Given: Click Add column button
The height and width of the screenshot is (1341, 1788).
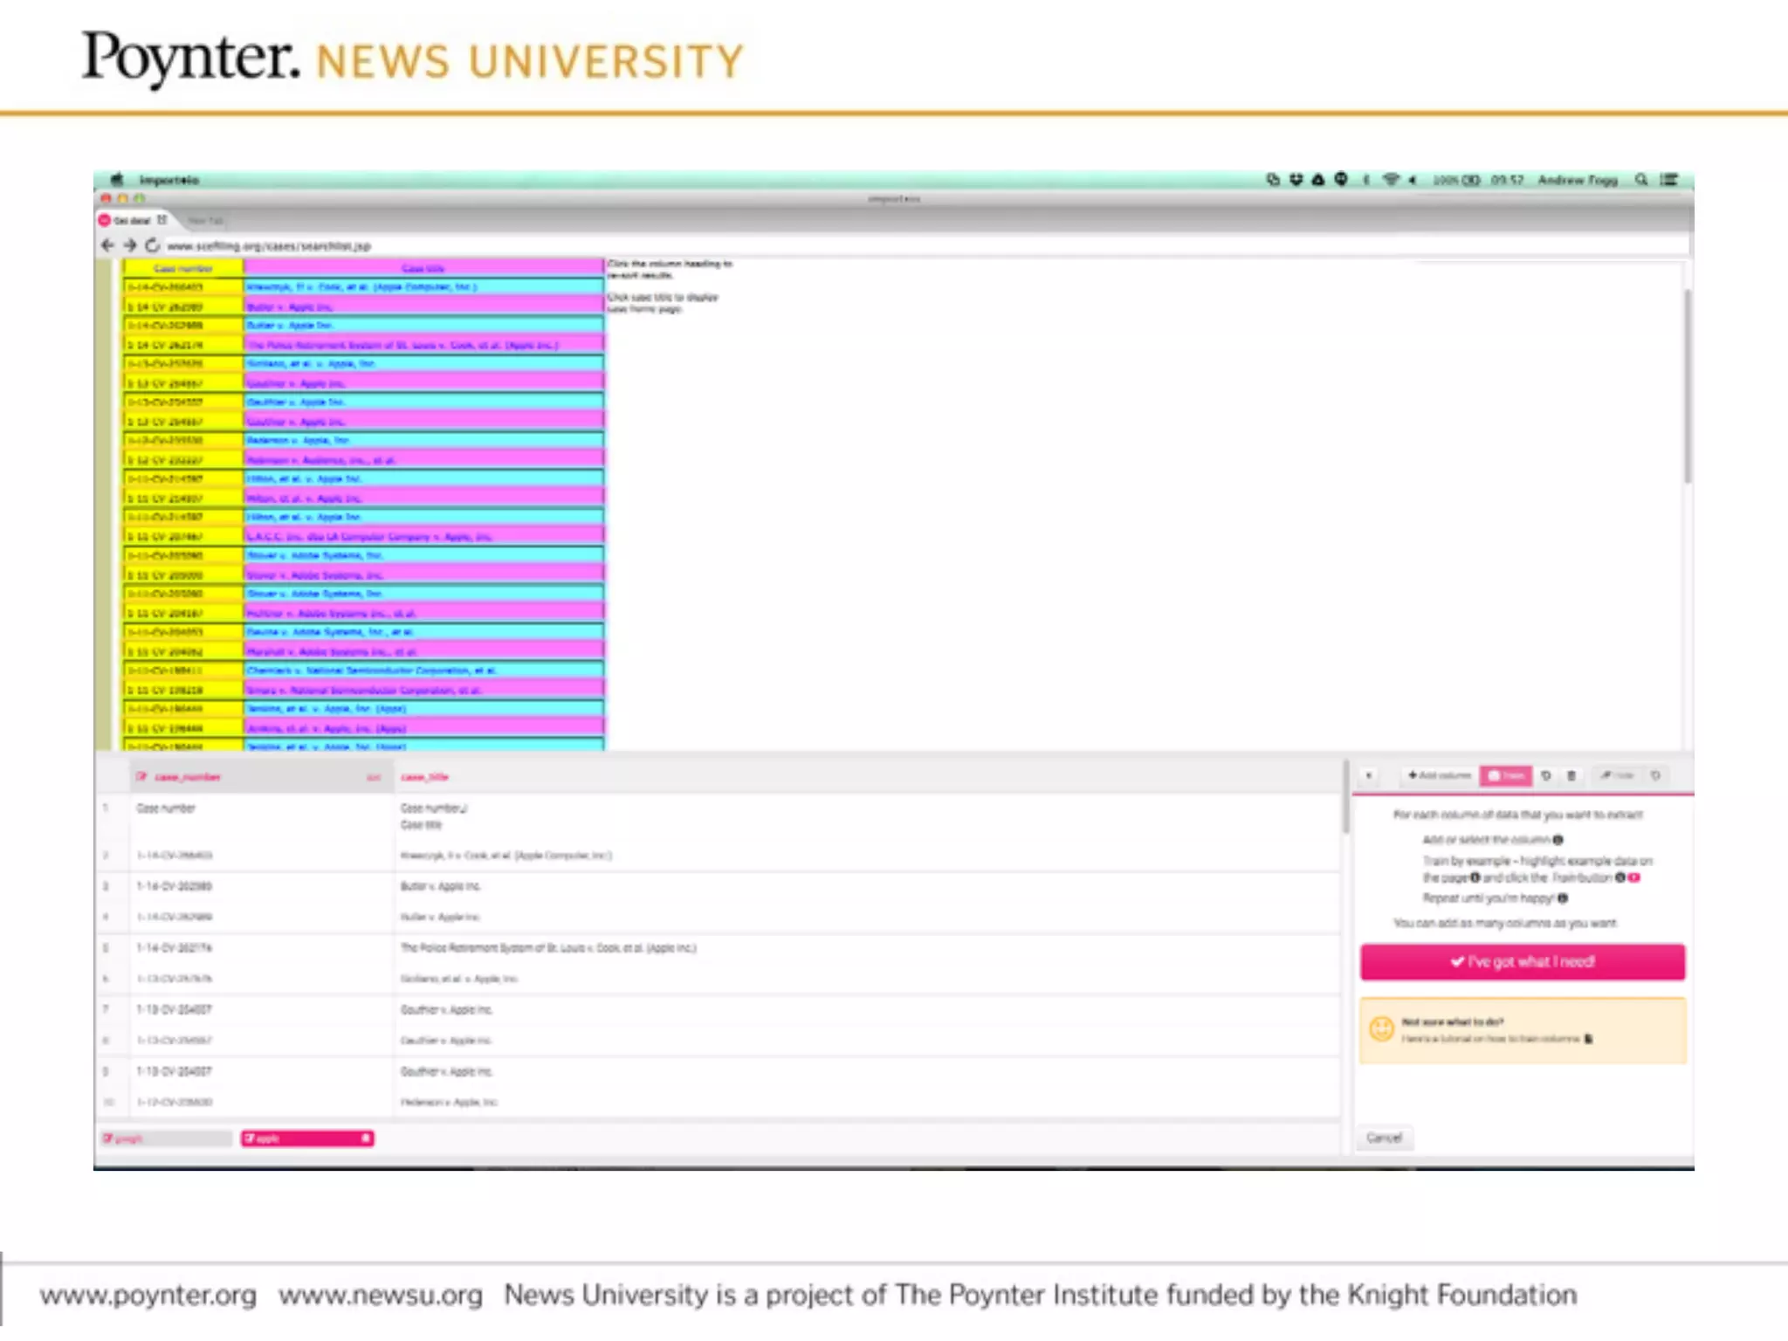Looking at the screenshot, I should point(1440,775).
